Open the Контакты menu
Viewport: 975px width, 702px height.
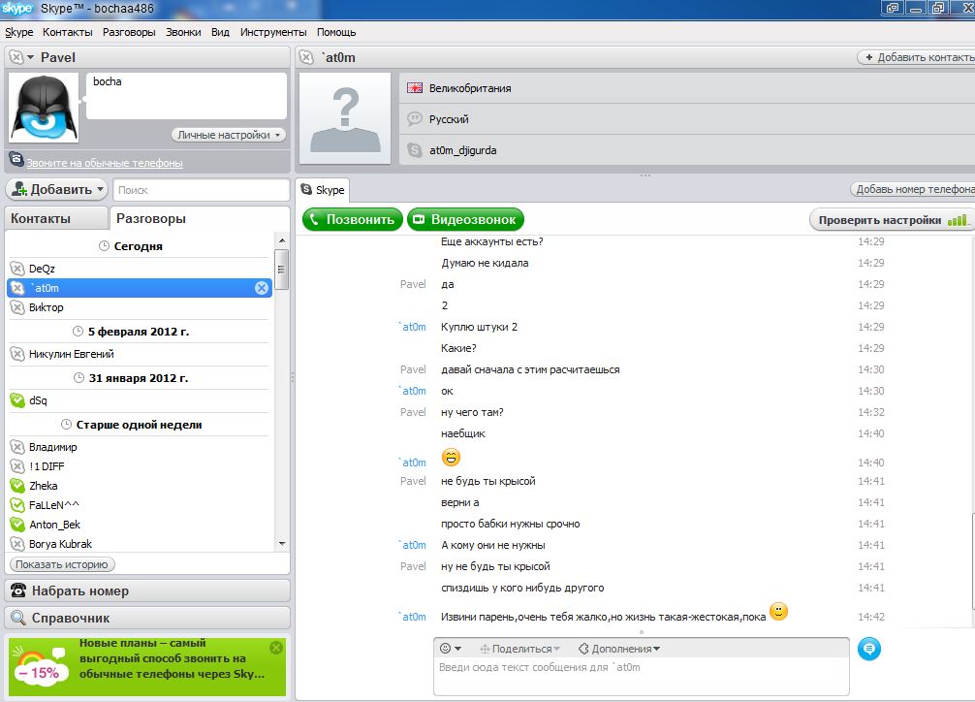pyautogui.click(x=67, y=32)
